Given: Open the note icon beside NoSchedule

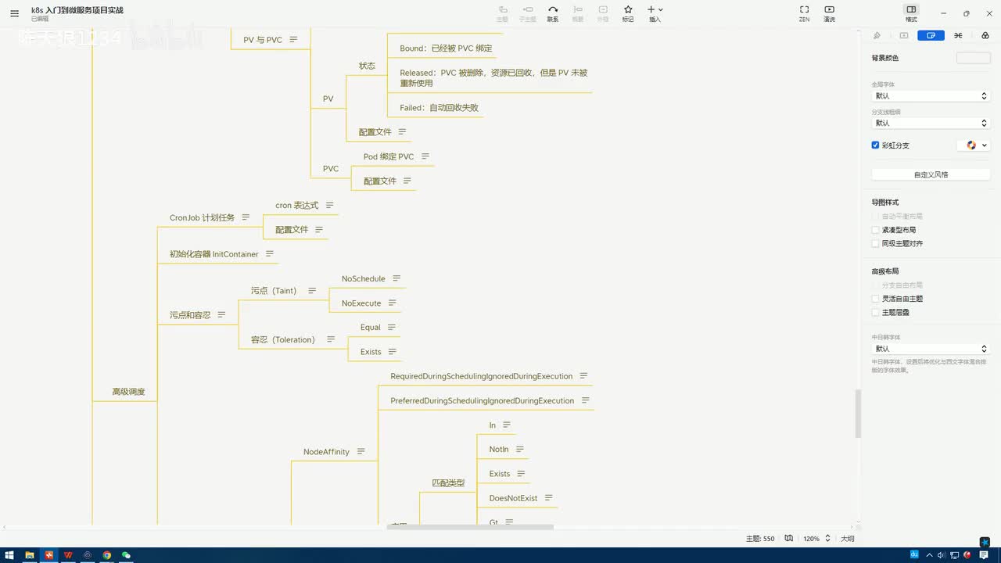Looking at the screenshot, I should click(396, 278).
